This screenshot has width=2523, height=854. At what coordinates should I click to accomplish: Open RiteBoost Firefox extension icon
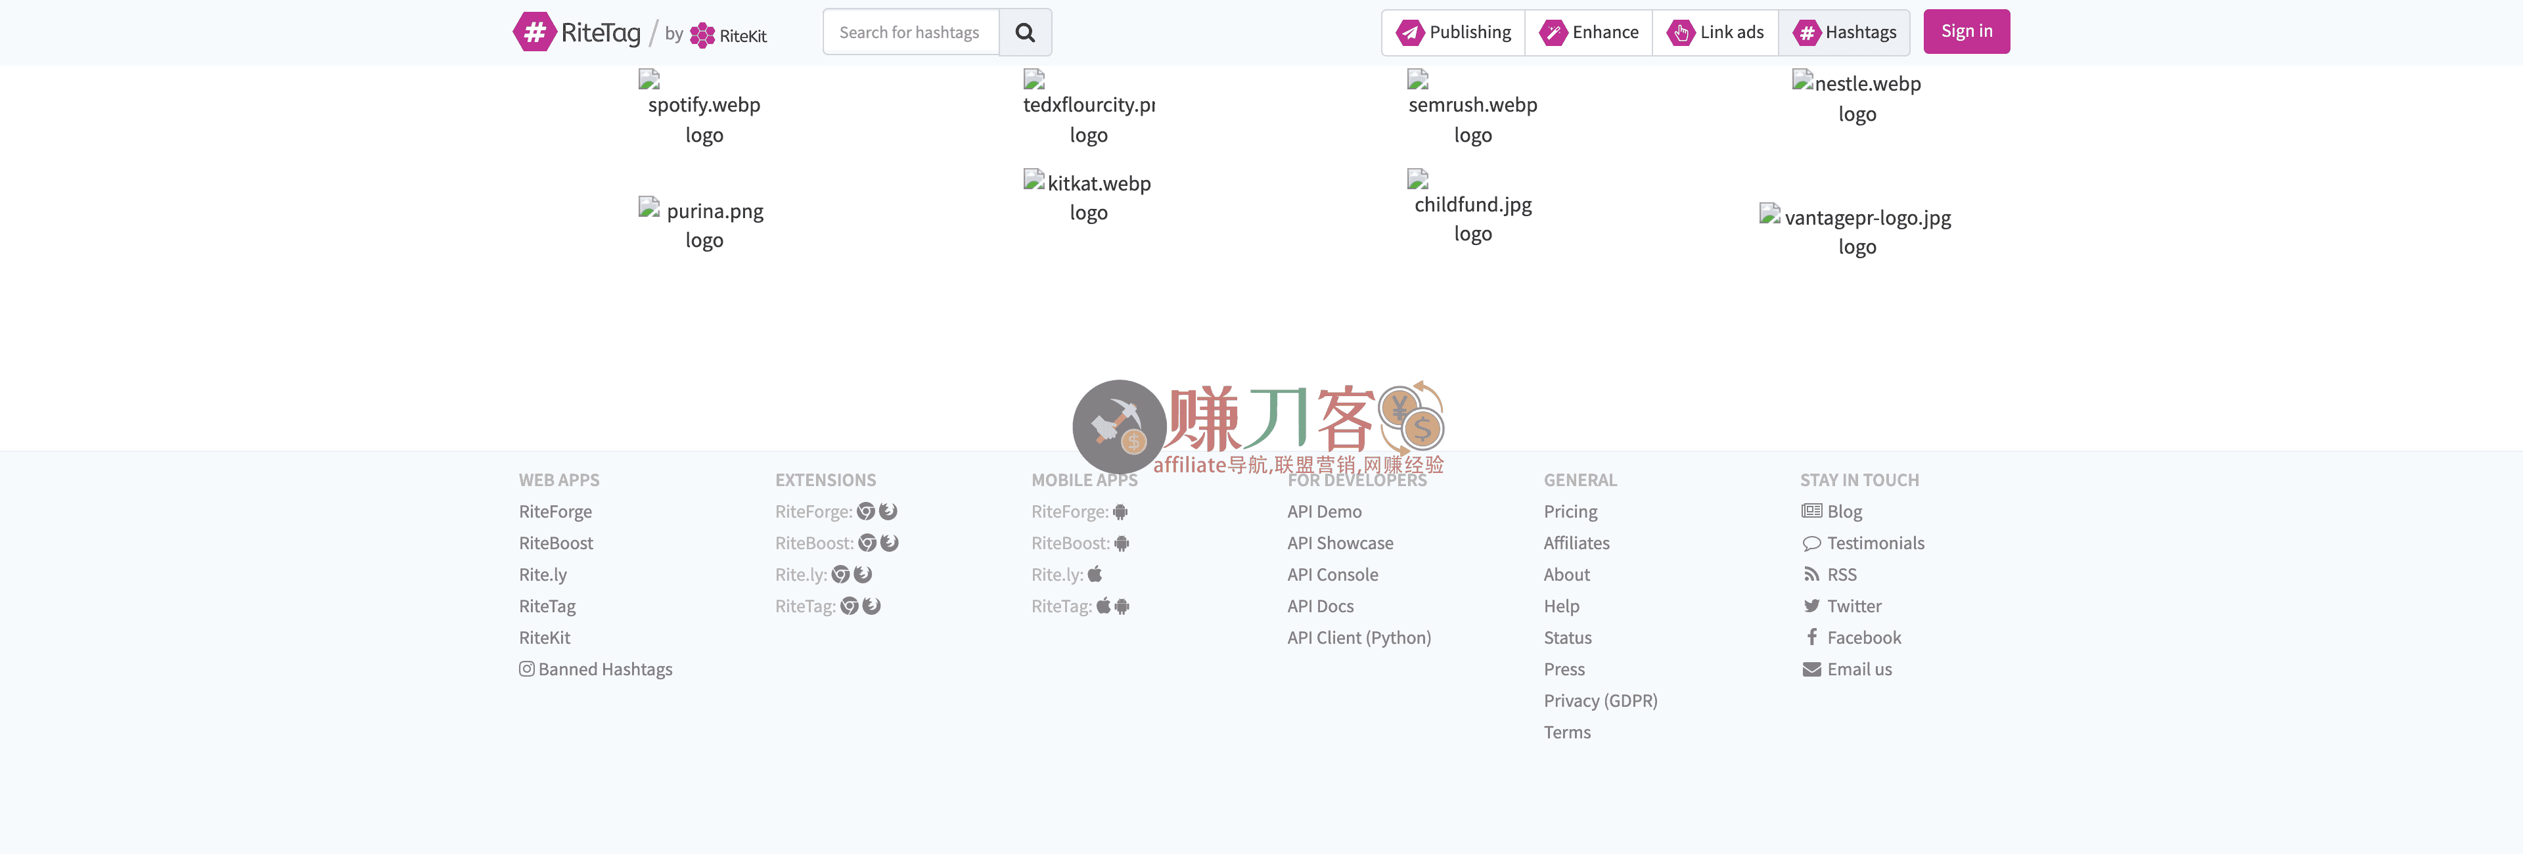(890, 543)
